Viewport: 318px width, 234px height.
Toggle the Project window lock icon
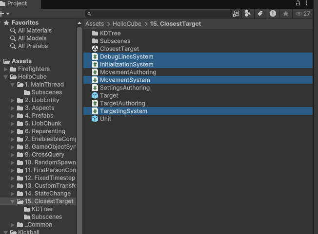pyautogui.click(x=298, y=3)
